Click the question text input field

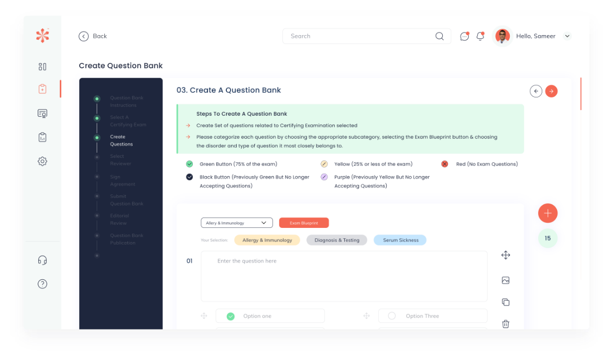[344, 276]
